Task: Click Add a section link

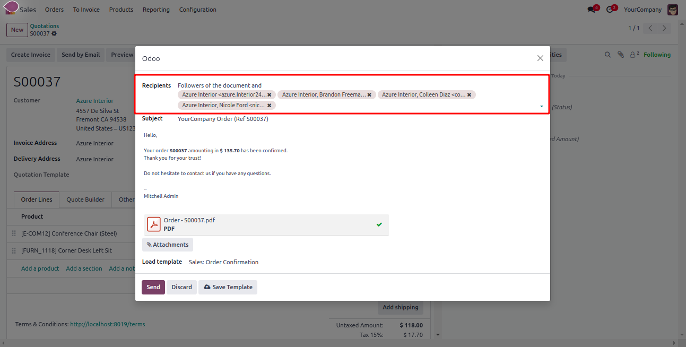Action: coord(84,268)
